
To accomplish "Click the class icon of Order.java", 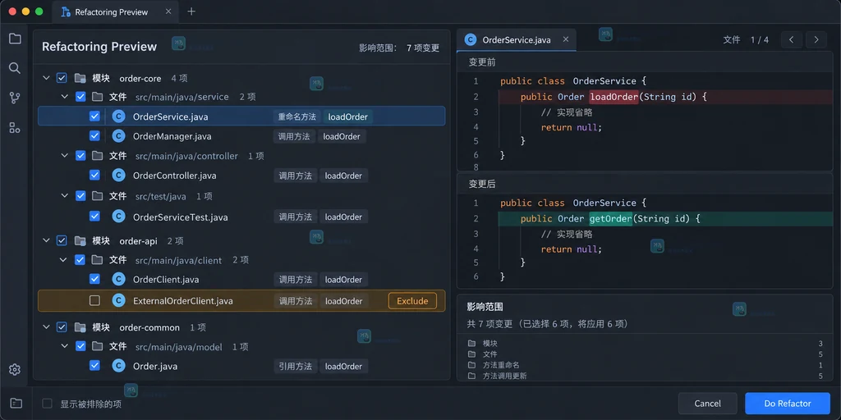I will coord(118,366).
